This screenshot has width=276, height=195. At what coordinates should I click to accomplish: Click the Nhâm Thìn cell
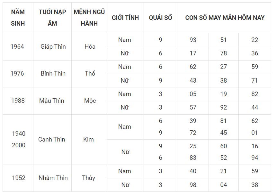(x=53, y=178)
